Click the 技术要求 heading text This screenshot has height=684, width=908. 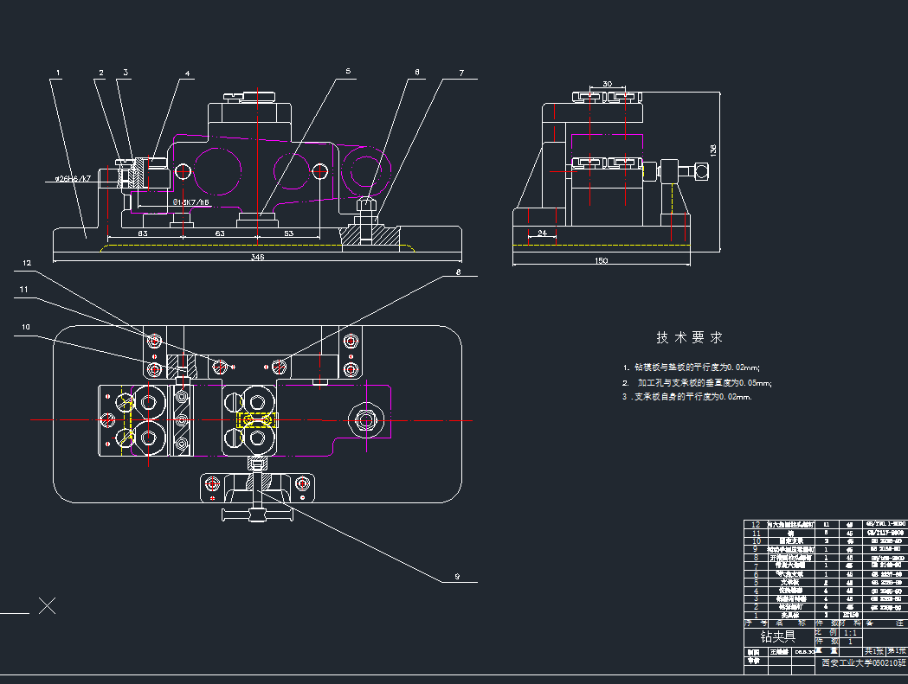point(689,337)
